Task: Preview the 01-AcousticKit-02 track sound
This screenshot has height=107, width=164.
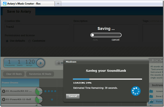Action: (4, 91)
